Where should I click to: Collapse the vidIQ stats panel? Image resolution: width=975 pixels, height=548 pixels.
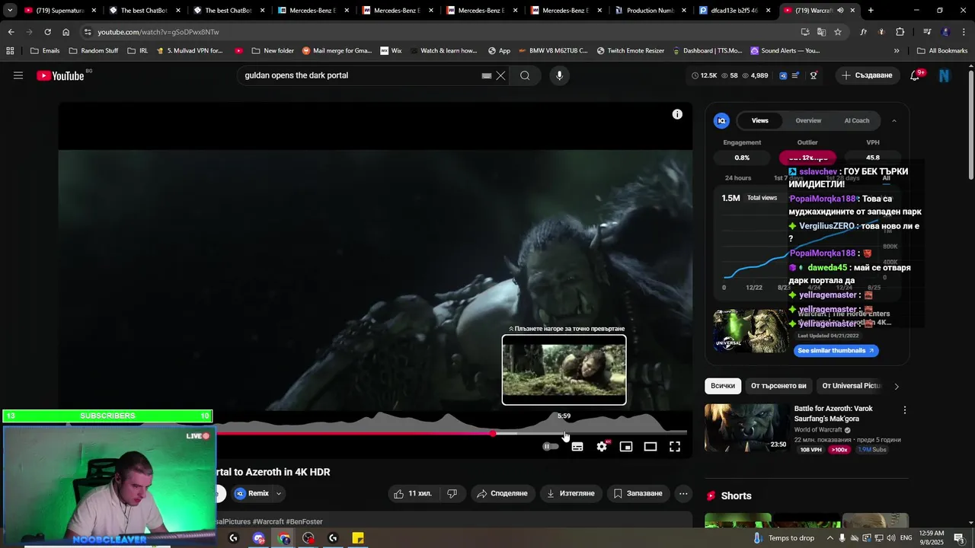coord(893,120)
